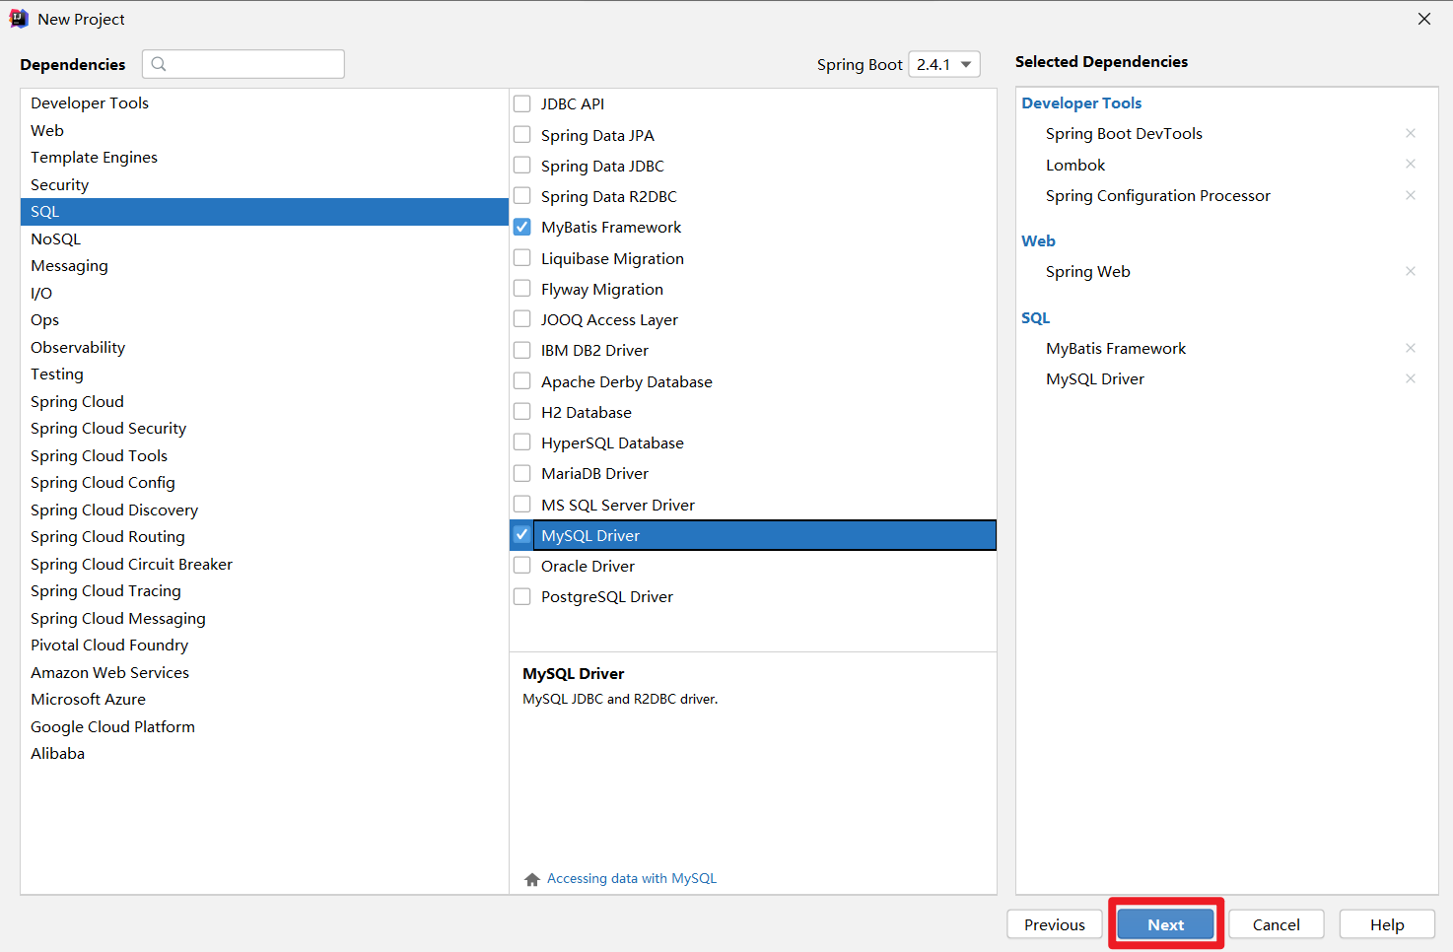The width and height of the screenshot is (1453, 952).
Task: Click the Next button
Action: [x=1166, y=924]
